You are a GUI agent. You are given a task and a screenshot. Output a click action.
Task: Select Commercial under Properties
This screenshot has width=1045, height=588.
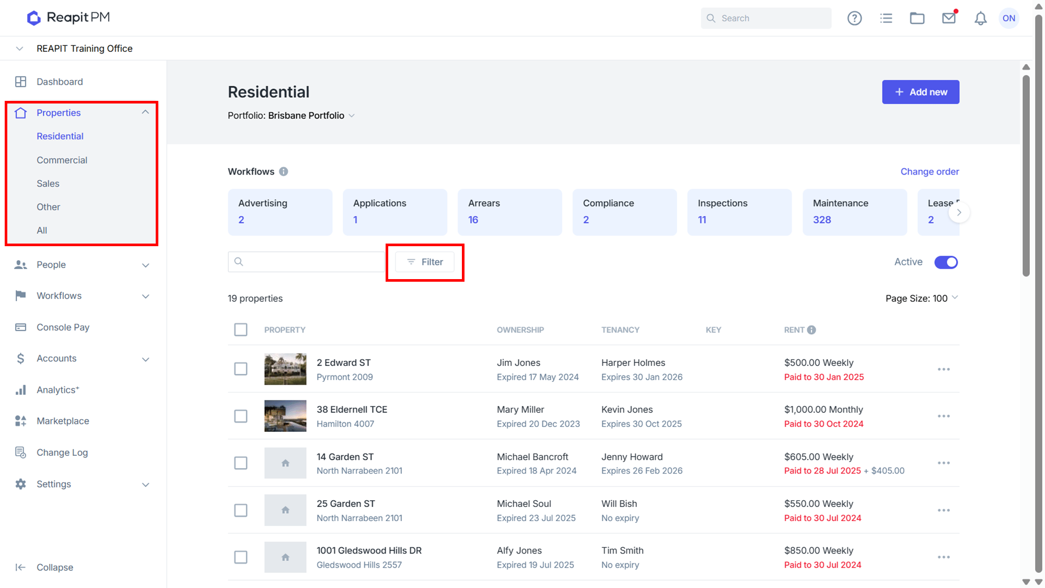coord(62,160)
